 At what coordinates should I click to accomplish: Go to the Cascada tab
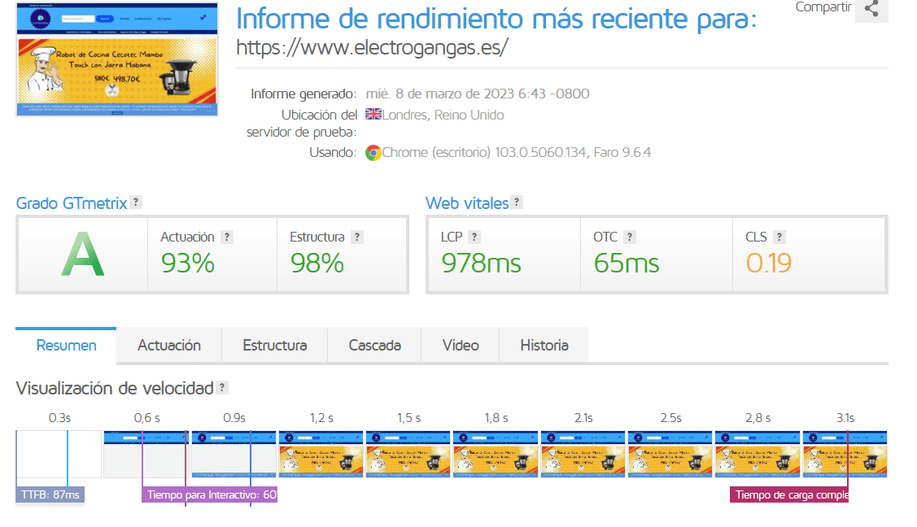coord(375,346)
